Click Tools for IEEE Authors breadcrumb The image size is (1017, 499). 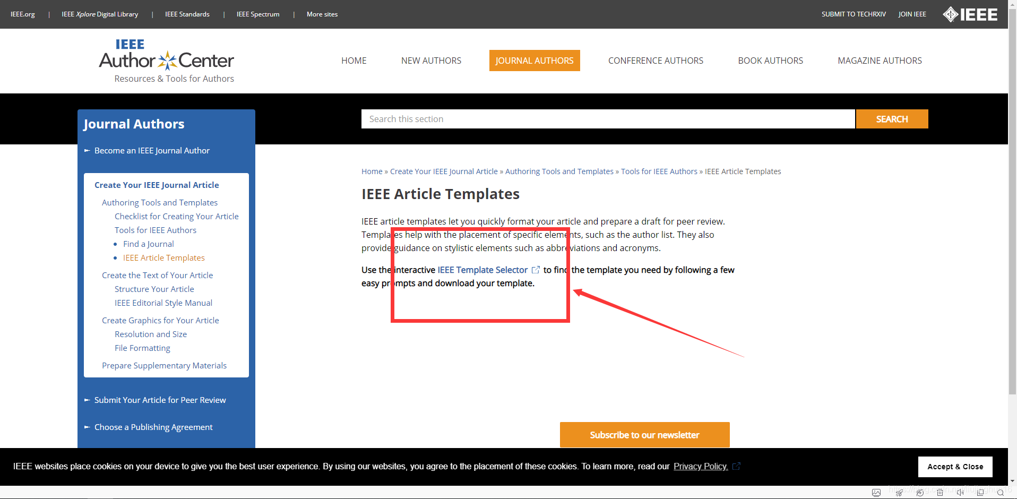[659, 171]
